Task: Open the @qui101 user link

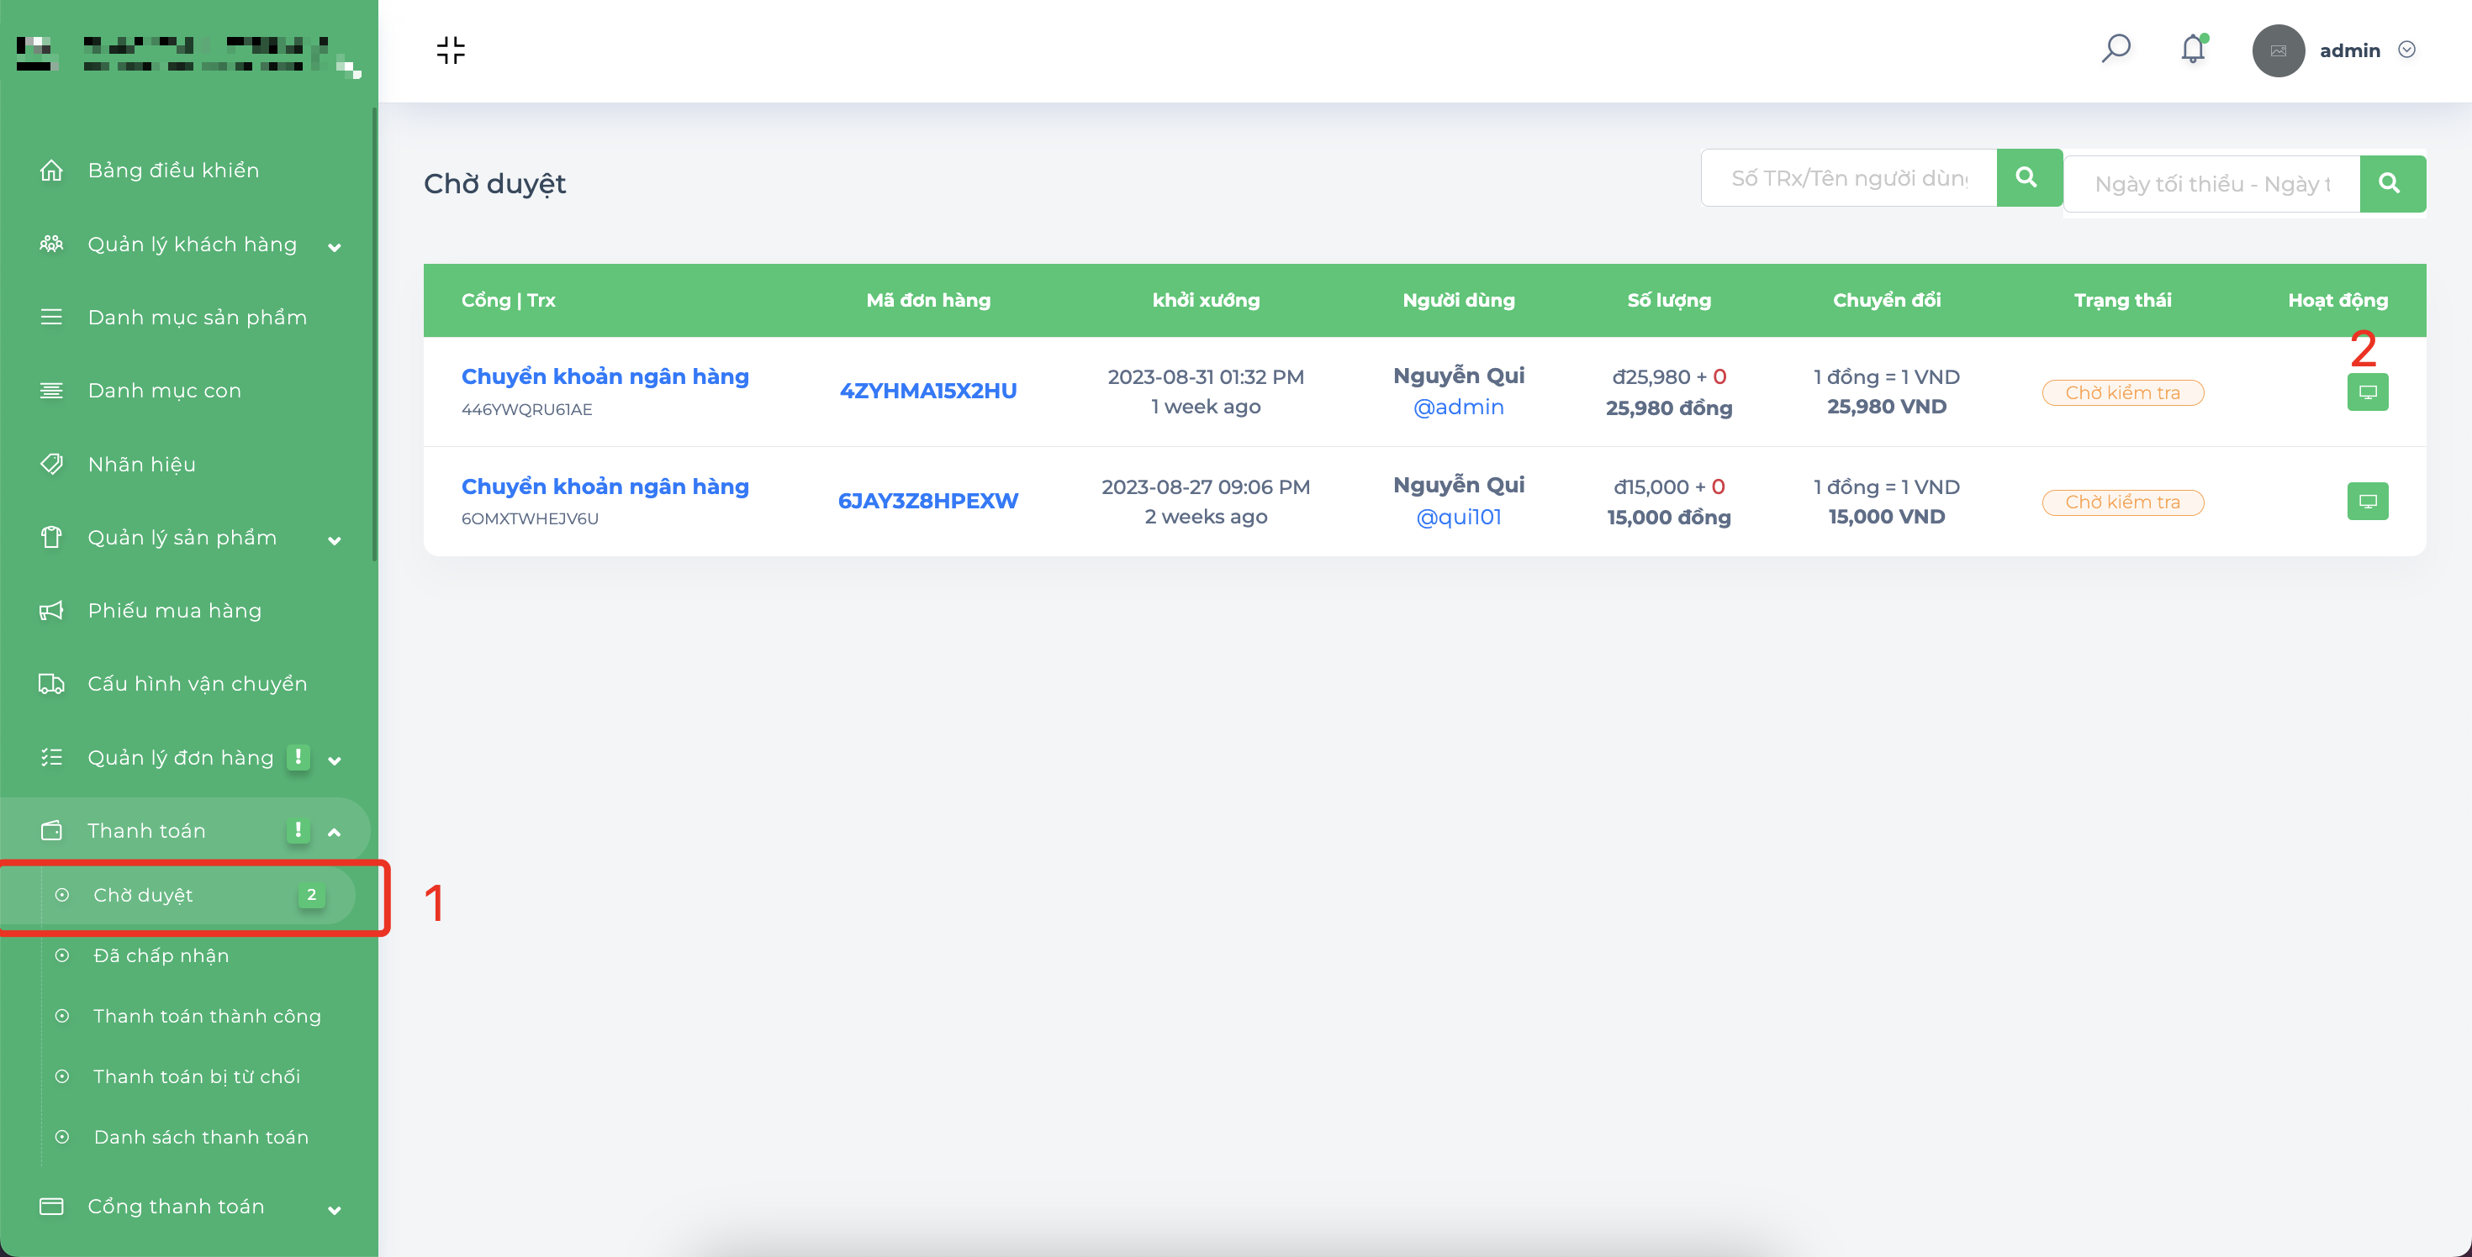Action: [1459, 517]
